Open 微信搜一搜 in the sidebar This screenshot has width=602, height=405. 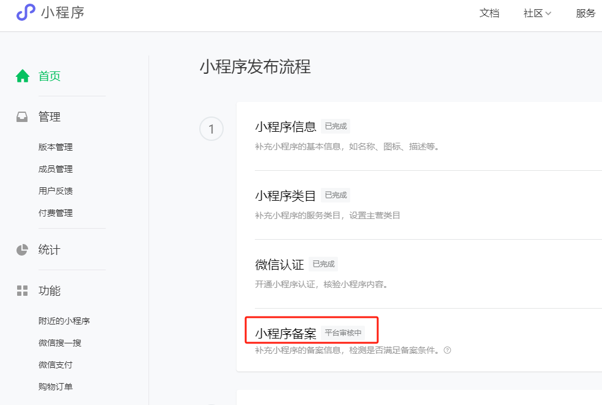(60, 343)
